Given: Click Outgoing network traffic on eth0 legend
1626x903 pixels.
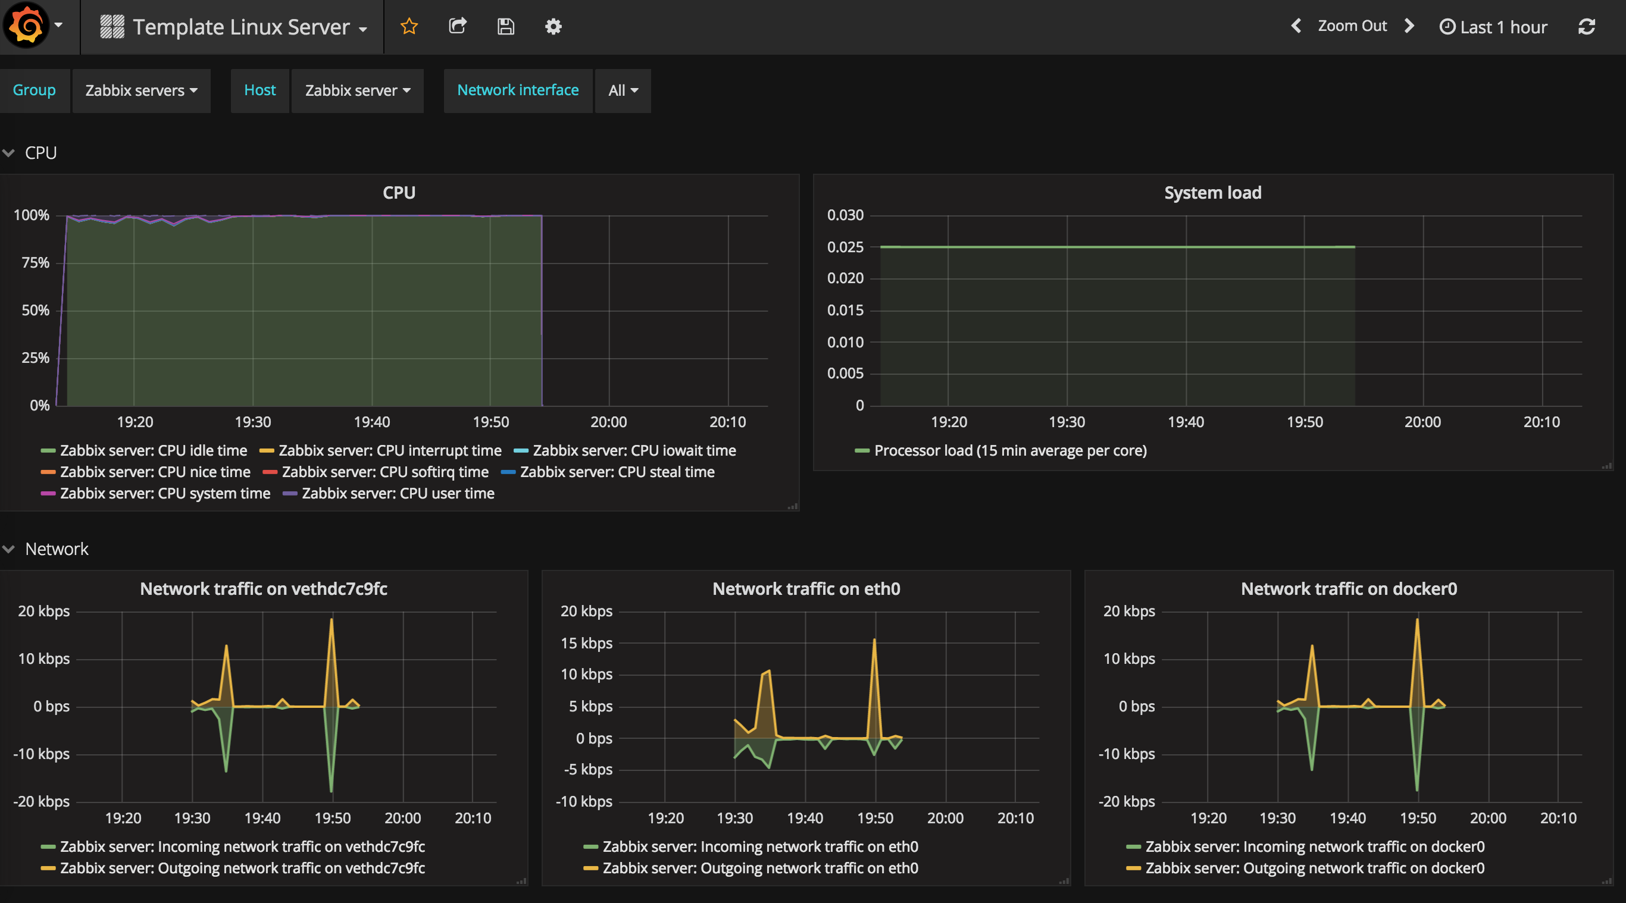Looking at the screenshot, I should [x=761, y=868].
